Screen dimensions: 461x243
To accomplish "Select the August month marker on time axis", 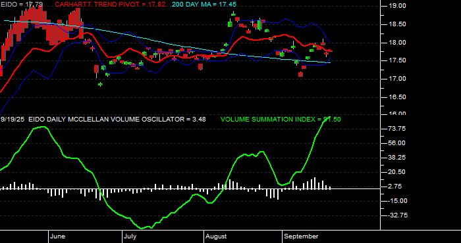I will (x=216, y=236).
